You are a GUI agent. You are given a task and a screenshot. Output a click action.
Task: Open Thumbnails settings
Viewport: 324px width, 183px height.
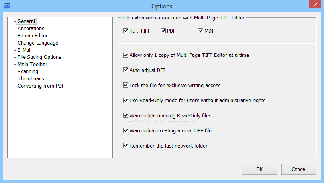coord(31,79)
